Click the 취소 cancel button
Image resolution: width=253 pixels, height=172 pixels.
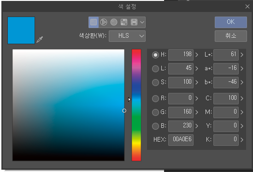point(231,36)
